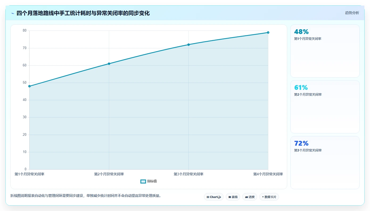Click the 趋势分析 label in header
The image size is (370, 211).
pyautogui.click(x=352, y=13)
